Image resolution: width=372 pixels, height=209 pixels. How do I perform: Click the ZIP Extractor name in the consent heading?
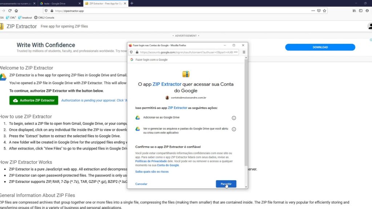pyautogui.click(x=167, y=84)
